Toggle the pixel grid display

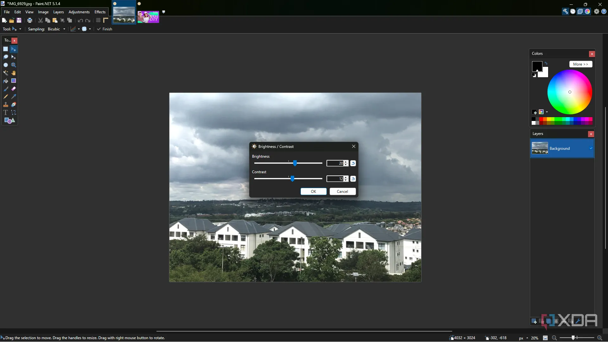98,20
